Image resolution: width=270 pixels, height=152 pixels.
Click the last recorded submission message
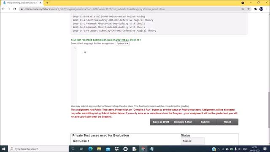pos(106,40)
